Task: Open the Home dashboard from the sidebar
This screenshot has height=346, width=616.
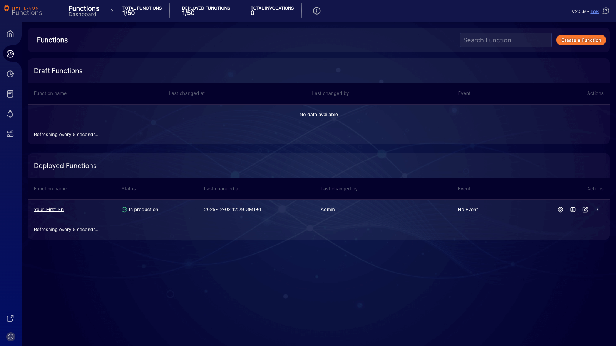Action: click(10, 34)
